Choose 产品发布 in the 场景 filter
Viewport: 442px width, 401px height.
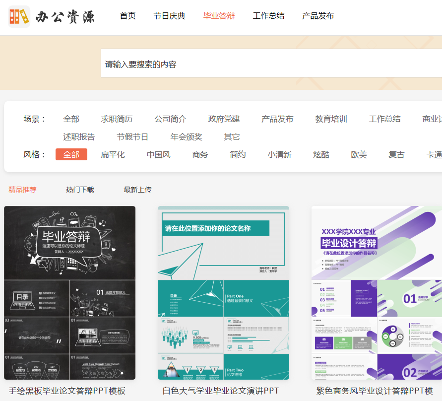point(277,119)
